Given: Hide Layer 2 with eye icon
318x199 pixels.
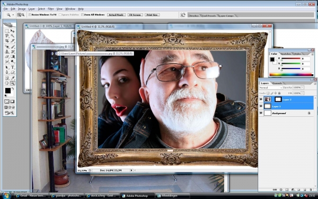Looking at the screenshot, I should tap(261, 100).
